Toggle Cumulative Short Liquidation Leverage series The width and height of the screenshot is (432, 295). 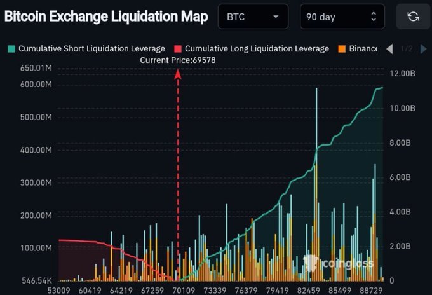tap(91, 49)
